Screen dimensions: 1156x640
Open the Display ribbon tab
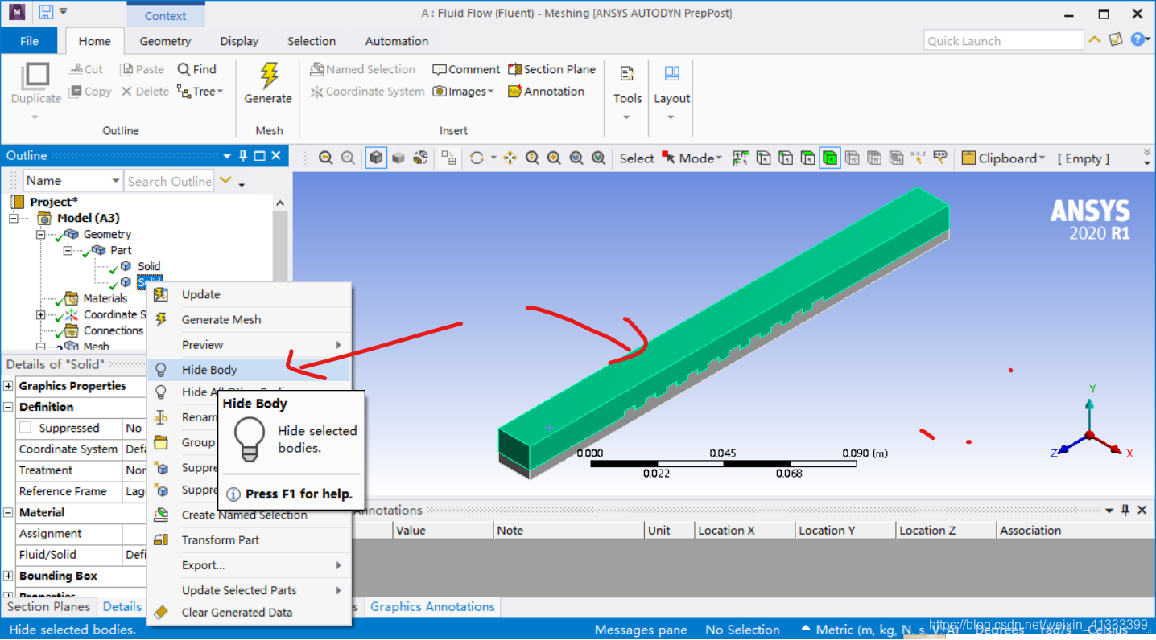(x=239, y=41)
